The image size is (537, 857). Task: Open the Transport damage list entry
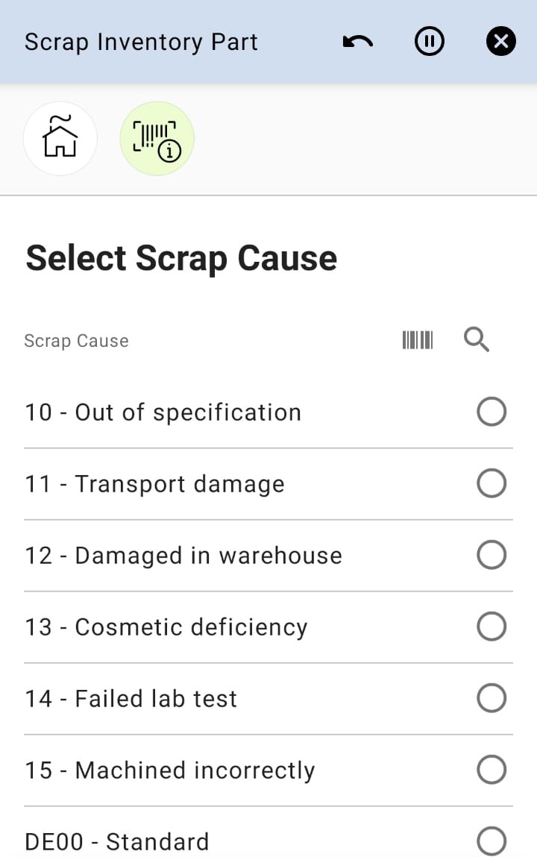154,483
